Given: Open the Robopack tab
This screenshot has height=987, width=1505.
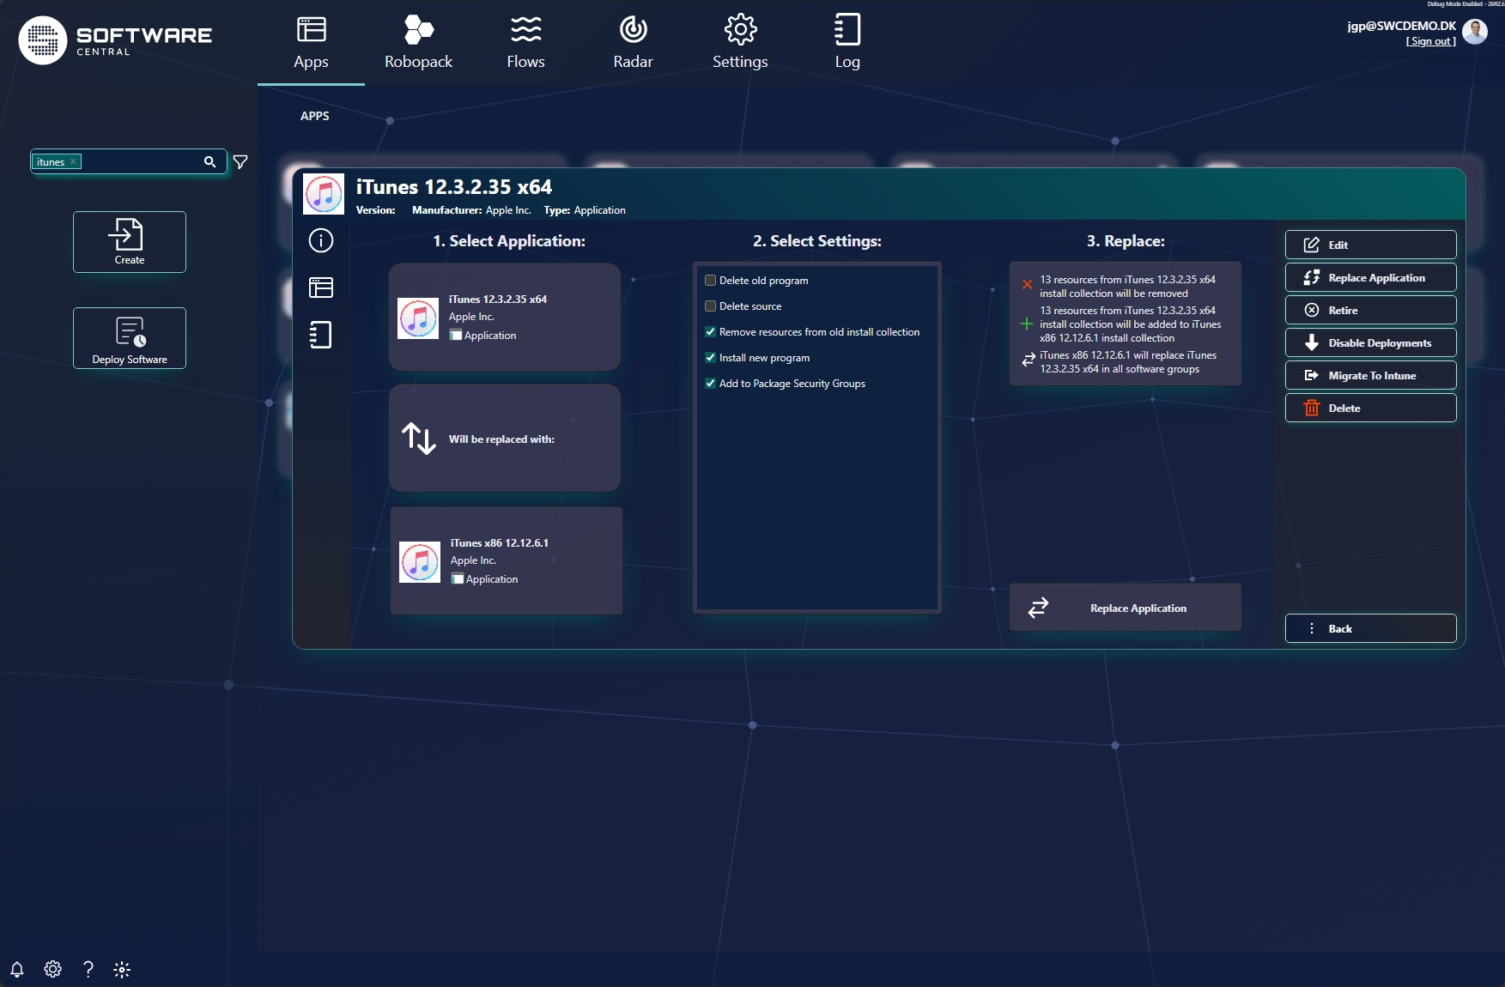Looking at the screenshot, I should [x=418, y=43].
